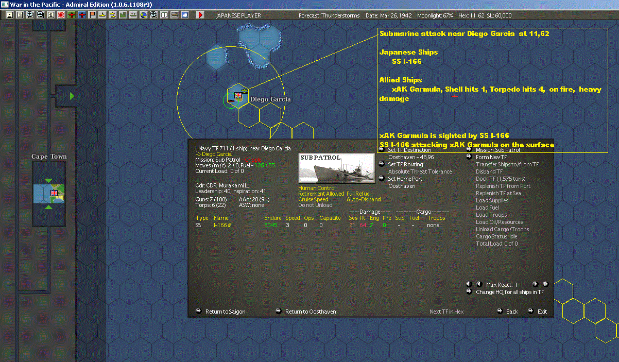Click Exit in the TF panel

(542, 312)
